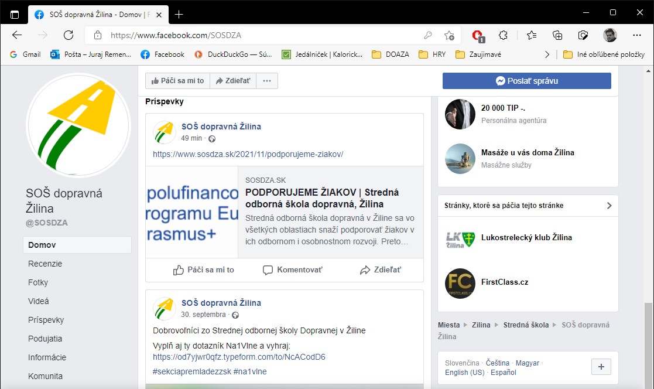The image size is (654, 389).
Task: Select Komunita in page sidebar
Action: coord(46,377)
